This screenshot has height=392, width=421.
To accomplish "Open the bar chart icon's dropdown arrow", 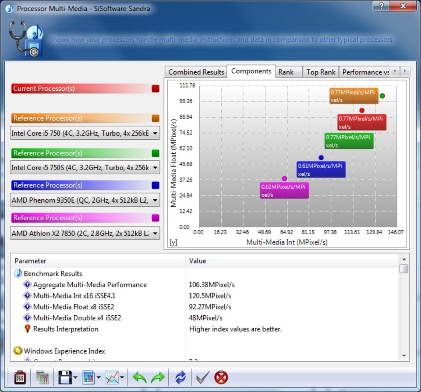I will coord(99,378).
